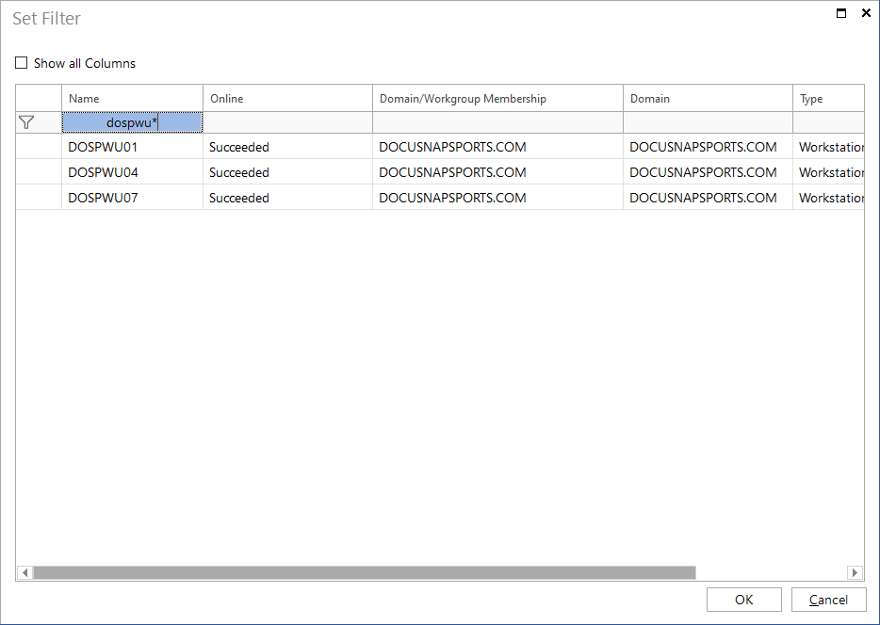Sort by the Domain column header
The width and height of the screenshot is (880, 625).
pos(708,98)
